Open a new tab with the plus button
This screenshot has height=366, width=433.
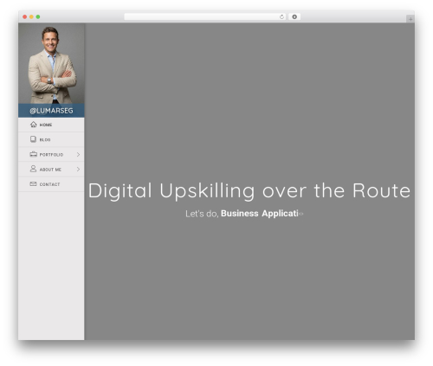410,19
